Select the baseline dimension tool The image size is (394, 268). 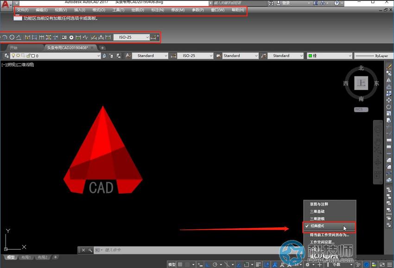click(34, 38)
